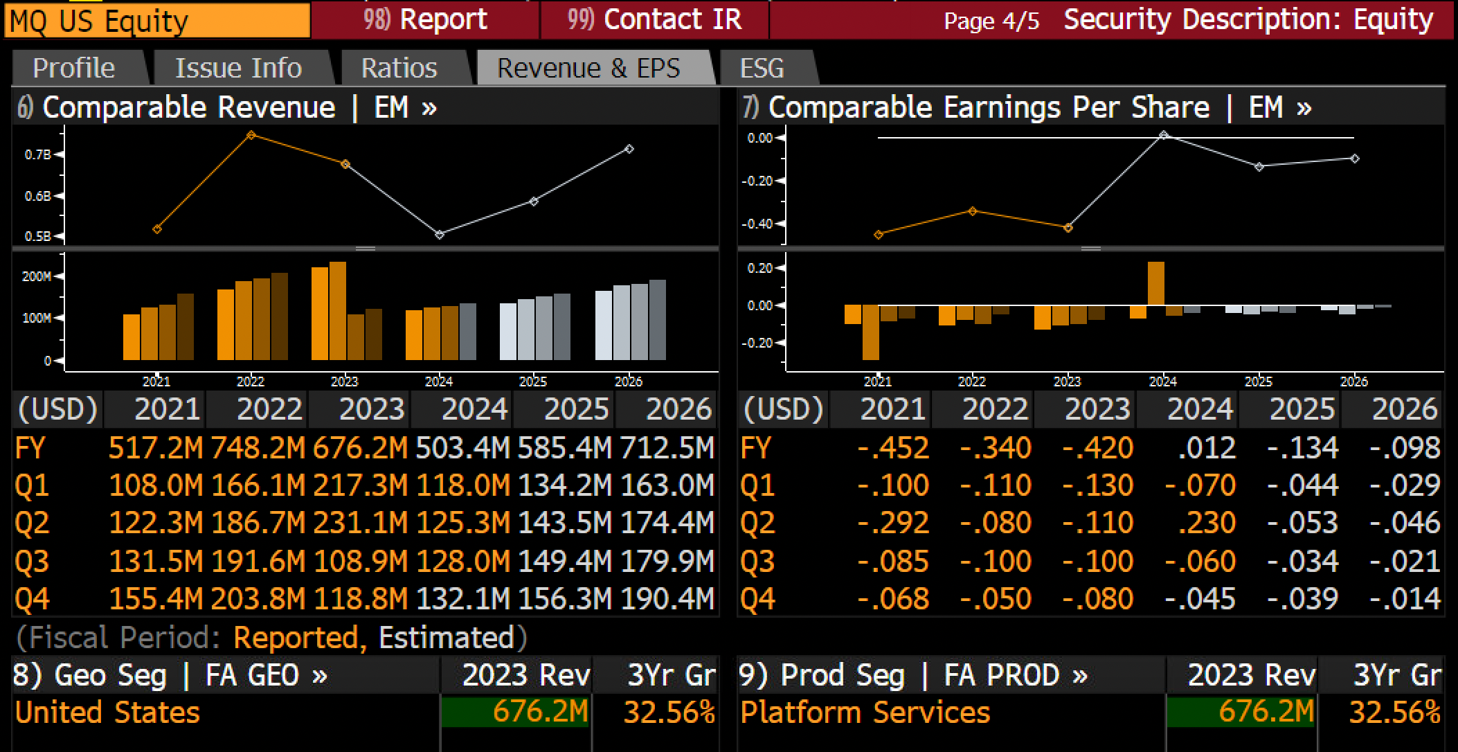The image size is (1458, 752).
Task: Click the EPS chart splitter handle
Action: pos(1091,249)
